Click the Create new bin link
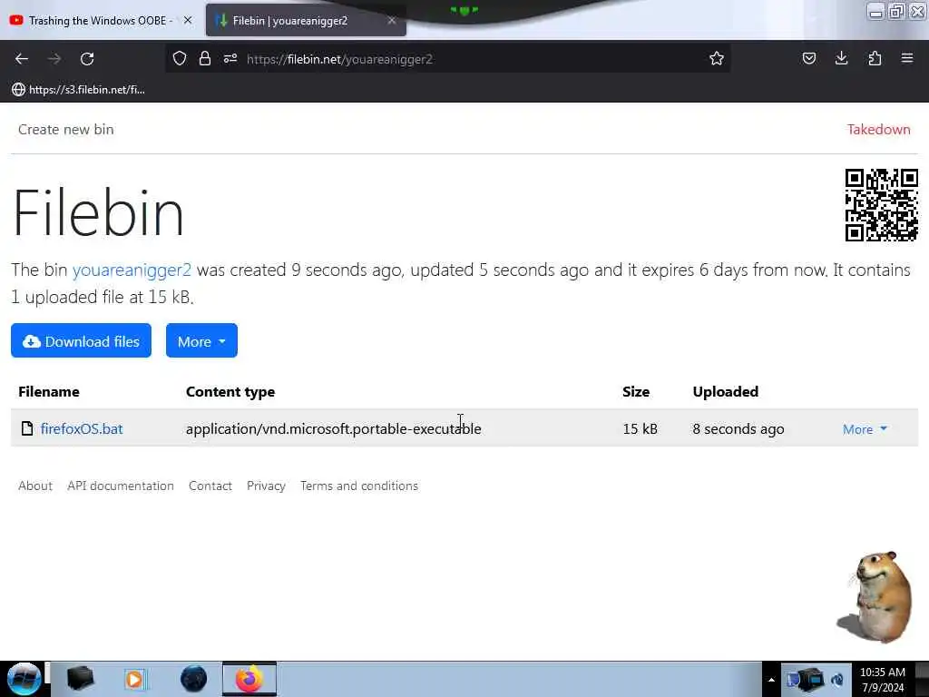Screen dimensions: 929x697 pyautogui.click(x=65, y=129)
